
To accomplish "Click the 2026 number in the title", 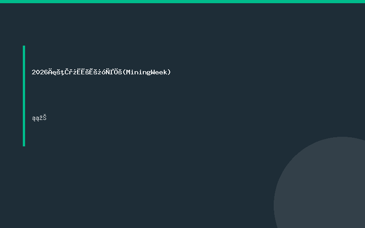I will (40, 72).
